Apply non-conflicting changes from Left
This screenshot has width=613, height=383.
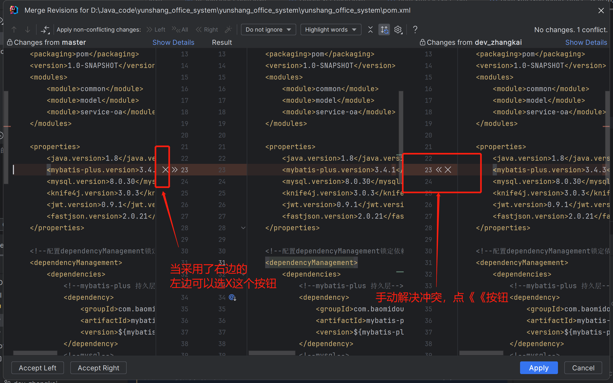[x=156, y=30]
